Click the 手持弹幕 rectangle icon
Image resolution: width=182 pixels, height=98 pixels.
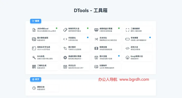[x=127, y=39]
